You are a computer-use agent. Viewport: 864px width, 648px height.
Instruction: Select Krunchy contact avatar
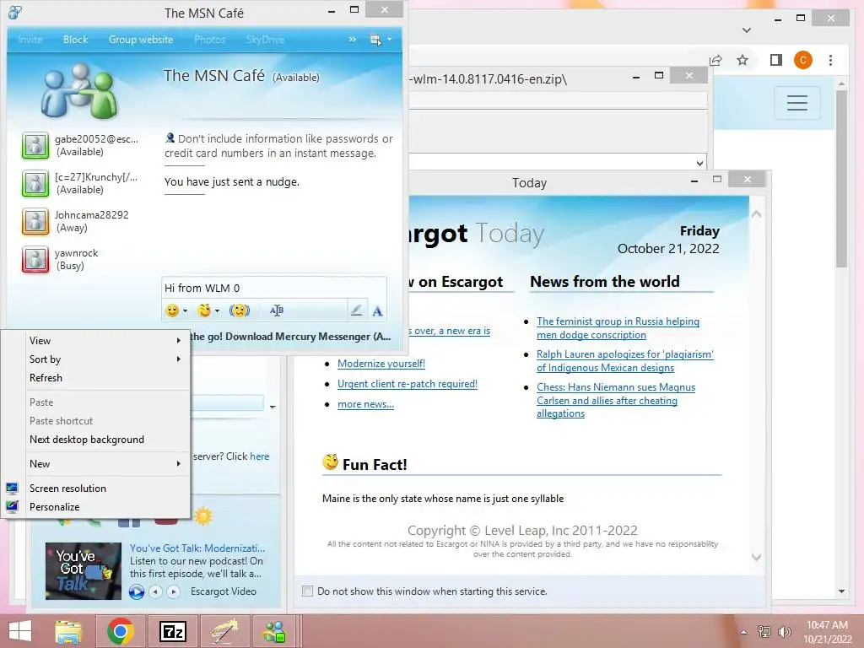(35, 183)
